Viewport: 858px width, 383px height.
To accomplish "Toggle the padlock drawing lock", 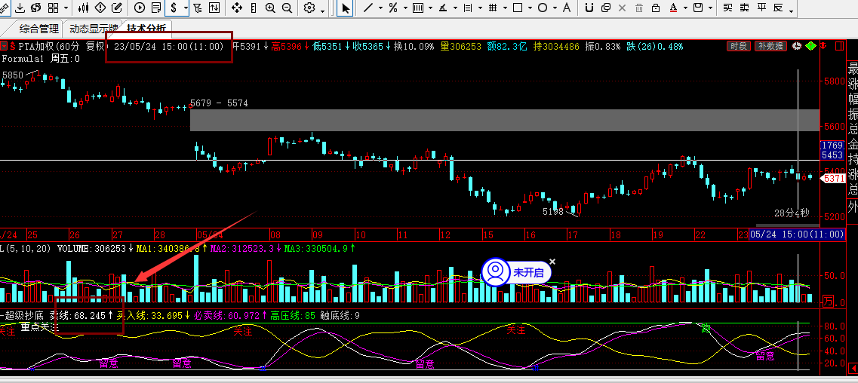I will click(656, 8).
